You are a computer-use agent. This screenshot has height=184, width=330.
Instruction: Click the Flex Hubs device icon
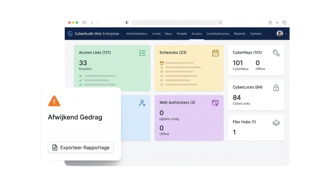[x=276, y=123]
